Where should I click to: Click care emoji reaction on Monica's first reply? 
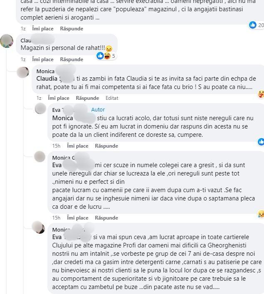[261, 94]
